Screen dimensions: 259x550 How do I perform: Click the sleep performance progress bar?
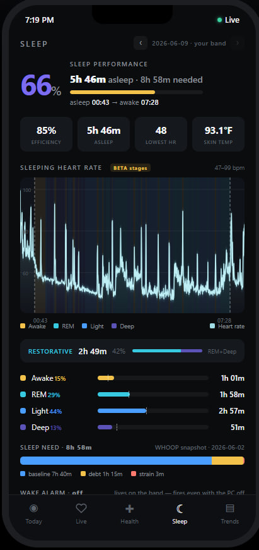[137, 92]
